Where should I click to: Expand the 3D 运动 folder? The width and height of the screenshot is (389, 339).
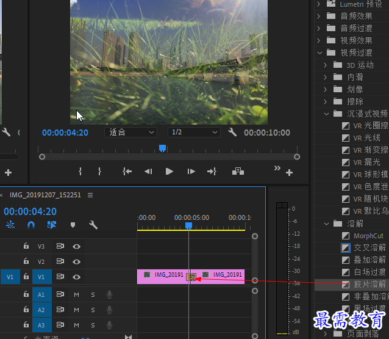click(325, 65)
